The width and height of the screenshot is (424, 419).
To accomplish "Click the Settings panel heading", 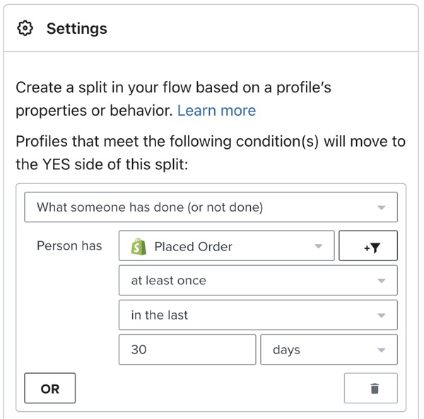I will pyautogui.click(x=77, y=29).
